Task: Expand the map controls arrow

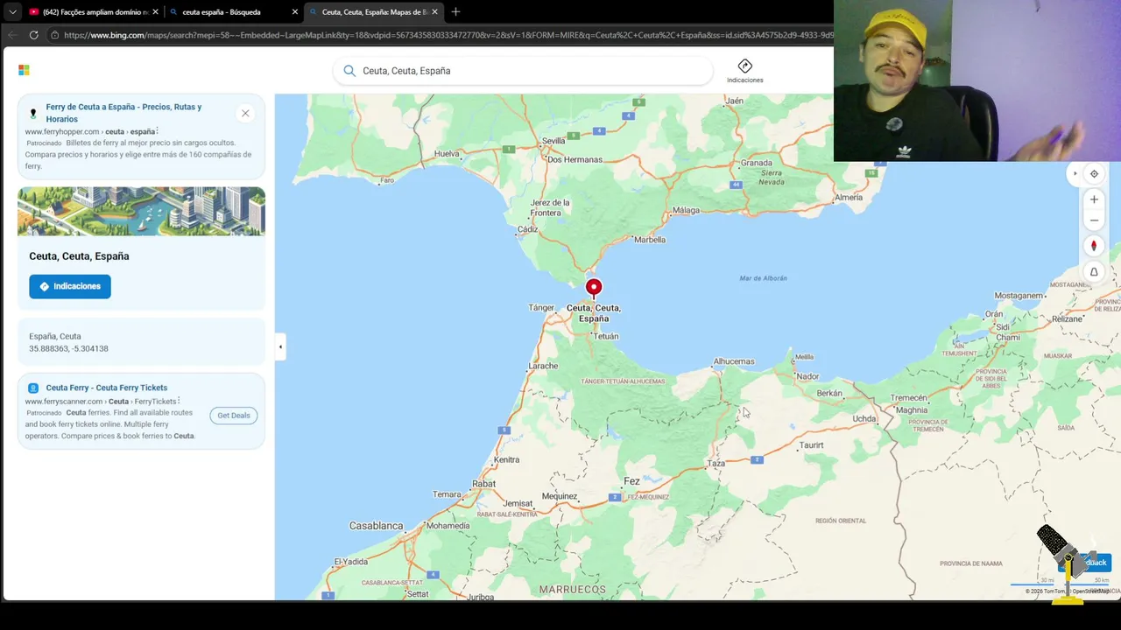Action: click(1075, 173)
